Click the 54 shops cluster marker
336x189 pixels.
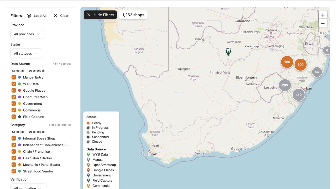tap(317, 72)
